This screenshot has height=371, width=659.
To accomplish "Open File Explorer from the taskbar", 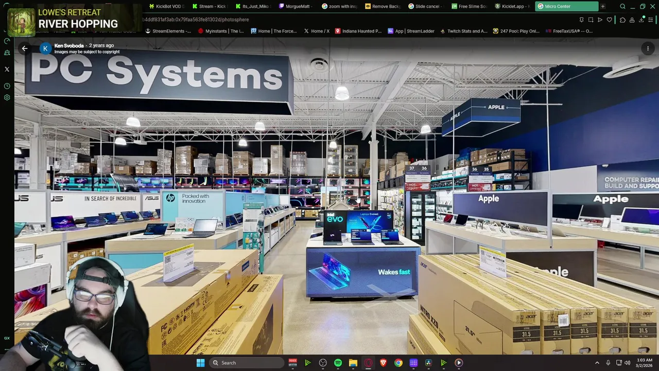I will [x=353, y=363].
